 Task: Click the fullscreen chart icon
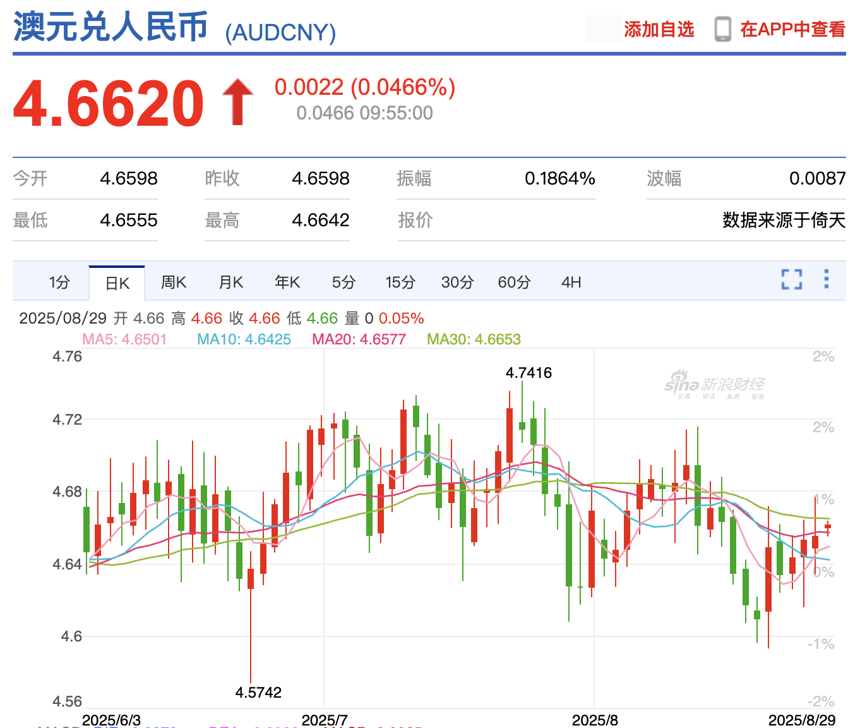(x=791, y=279)
